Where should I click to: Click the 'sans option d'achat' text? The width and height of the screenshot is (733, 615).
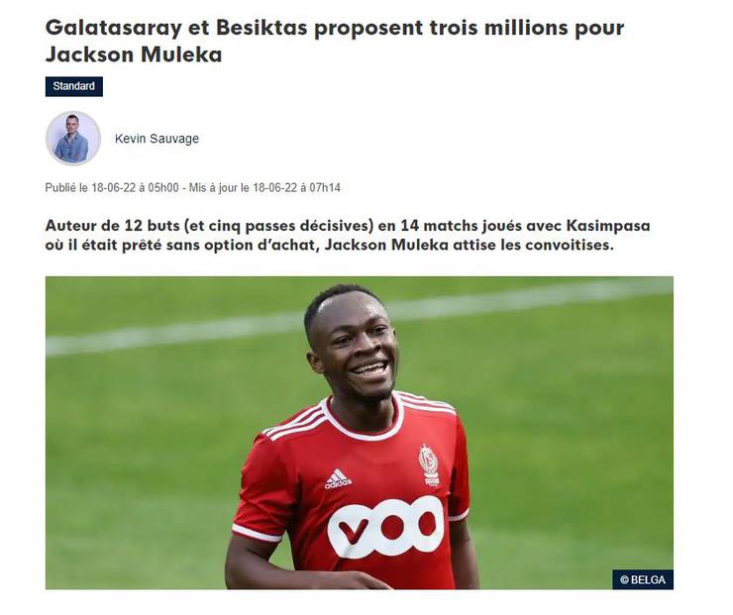tap(241, 245)
